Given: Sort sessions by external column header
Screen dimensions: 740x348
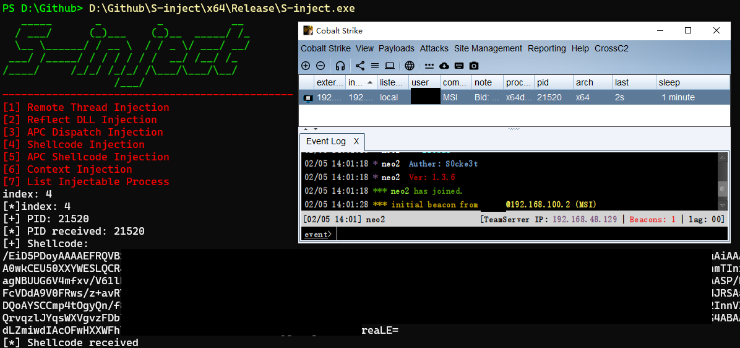Looking at the screenshot, I should tap(330, 82).
